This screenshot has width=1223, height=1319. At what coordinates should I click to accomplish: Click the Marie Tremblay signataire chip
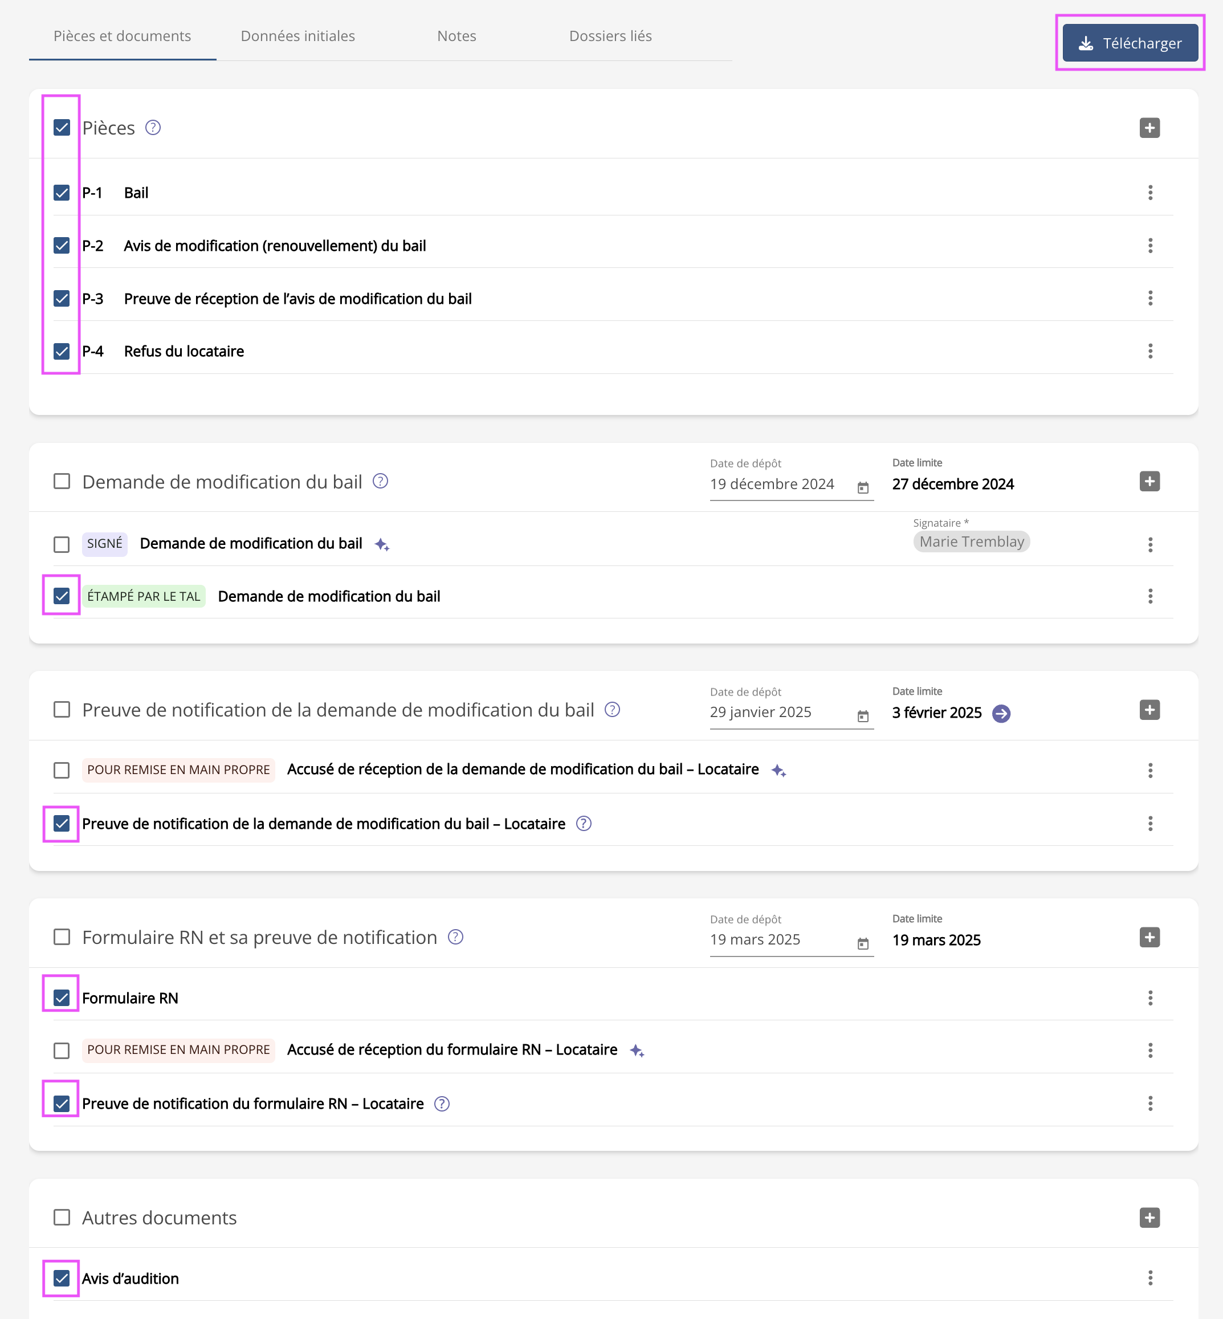point(971,542)
